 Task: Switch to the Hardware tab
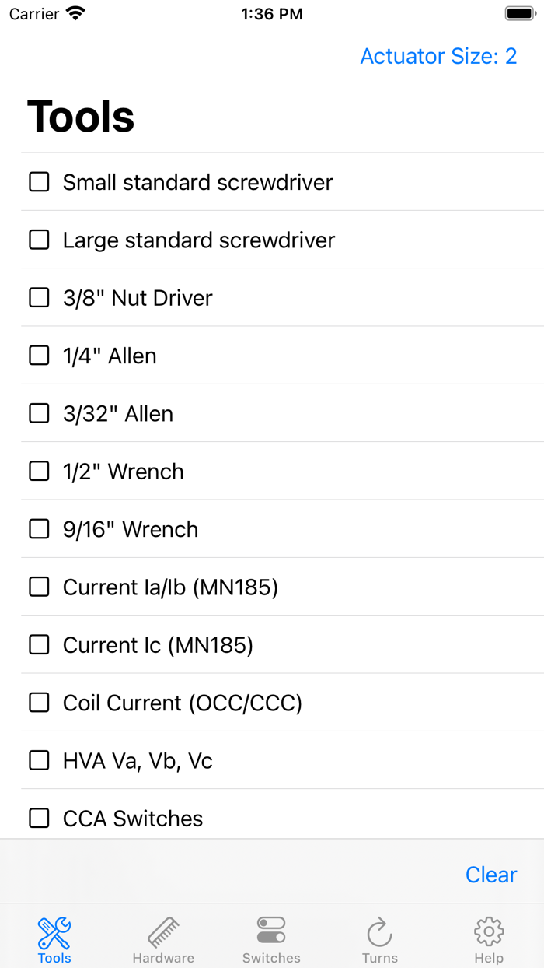[162, 938]
